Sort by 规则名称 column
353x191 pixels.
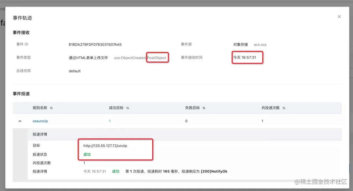coord(51,108)
